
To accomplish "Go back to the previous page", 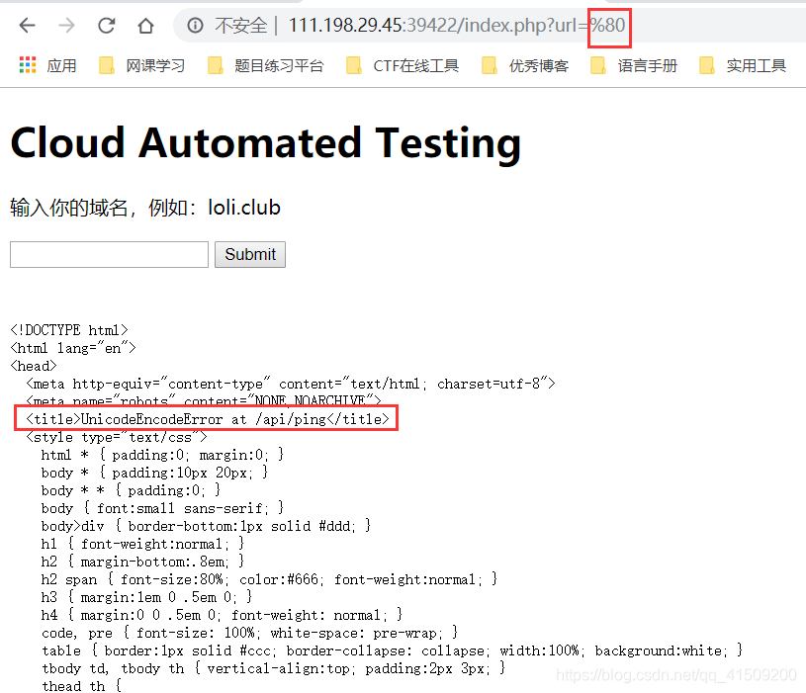I will pos(27,25).
